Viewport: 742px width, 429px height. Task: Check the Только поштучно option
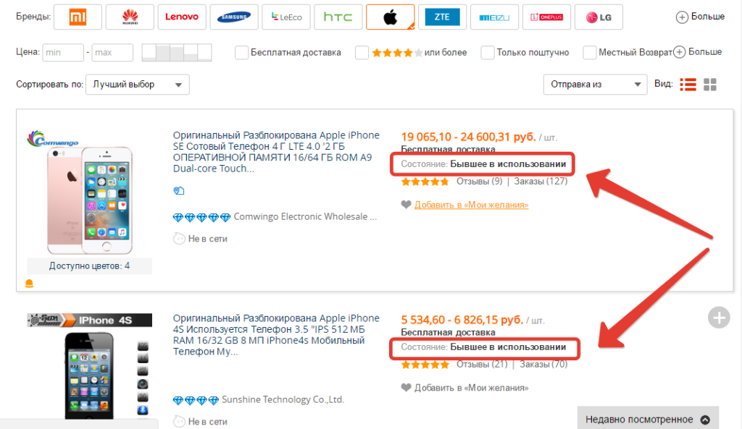[x=488, y=52]
